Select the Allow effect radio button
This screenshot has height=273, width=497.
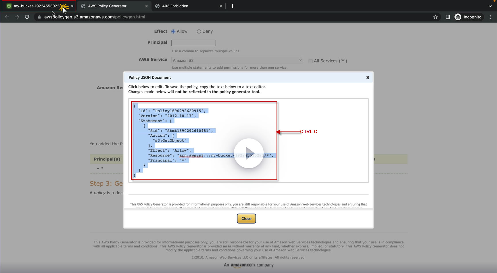(x=173, y=32)
